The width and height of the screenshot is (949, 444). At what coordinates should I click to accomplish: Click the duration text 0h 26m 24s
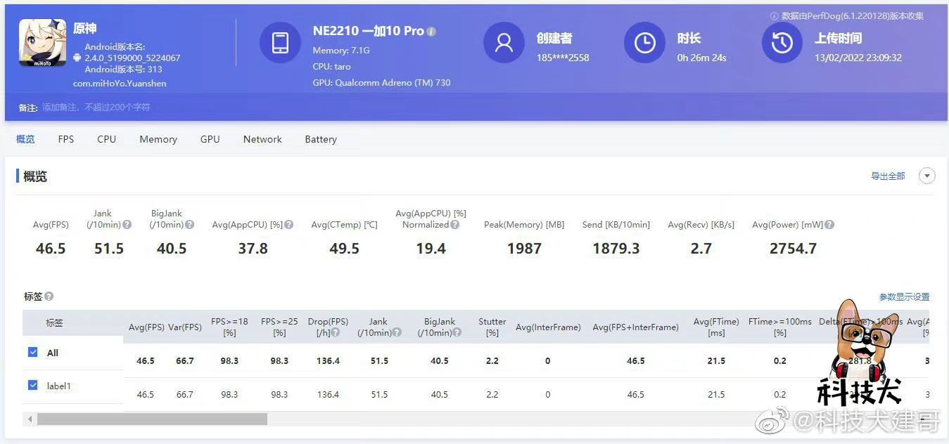coord(702,58)
